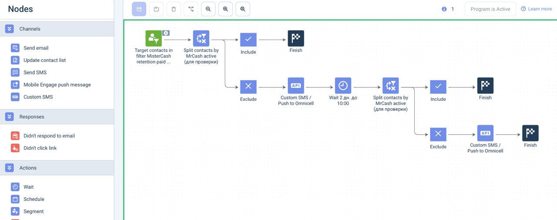The height and width of the screenshot is (220, 557).
Task: Click the zoom in magnifier icon
Action: [225, 9]
